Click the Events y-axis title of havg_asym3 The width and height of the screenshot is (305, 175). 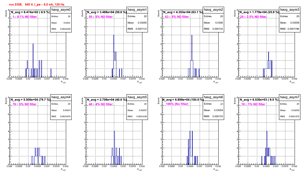(235, 13)
